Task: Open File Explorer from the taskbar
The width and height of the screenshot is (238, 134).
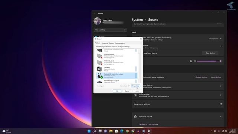Action: (x=111, y=131)
